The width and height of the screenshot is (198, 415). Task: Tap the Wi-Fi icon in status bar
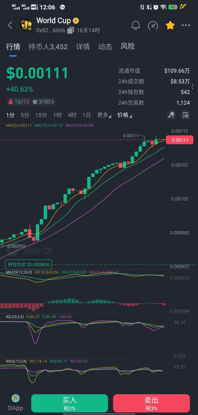click(x=164, y=7)
